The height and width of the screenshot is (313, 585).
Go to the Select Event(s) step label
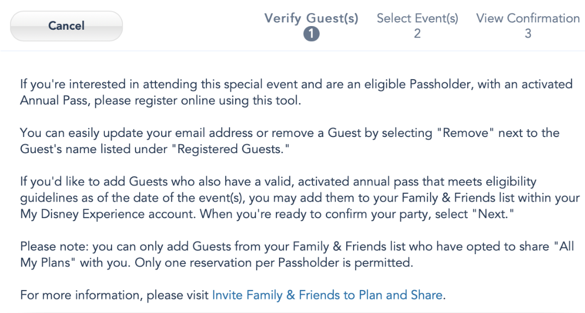(417, 18)
